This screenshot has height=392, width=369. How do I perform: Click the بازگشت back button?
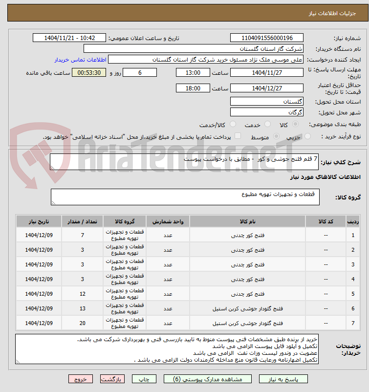tap(112, 379)
